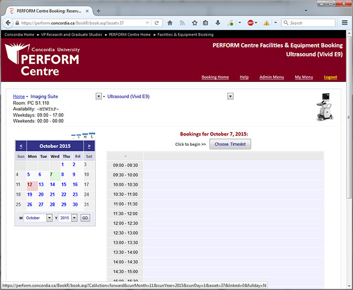The height and width of the screenshot is (290, 353).
Task: Open the year dropdown showing 2015
Action: click(x=74, y=218)
